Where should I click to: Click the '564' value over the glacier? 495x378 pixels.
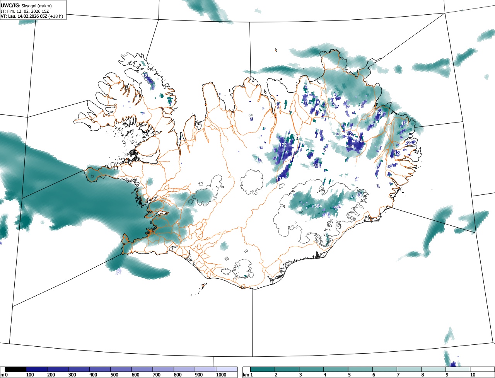point(318,206)
